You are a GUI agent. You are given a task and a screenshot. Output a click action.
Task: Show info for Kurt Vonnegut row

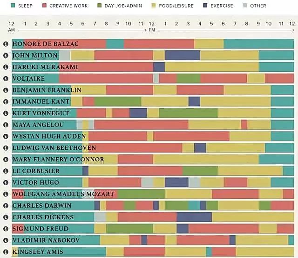pos(6,113)
